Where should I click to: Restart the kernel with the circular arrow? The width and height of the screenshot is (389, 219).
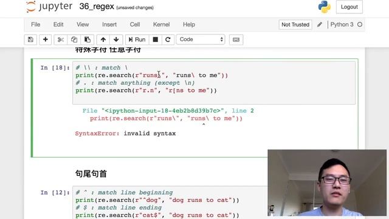tap(168, 40)
